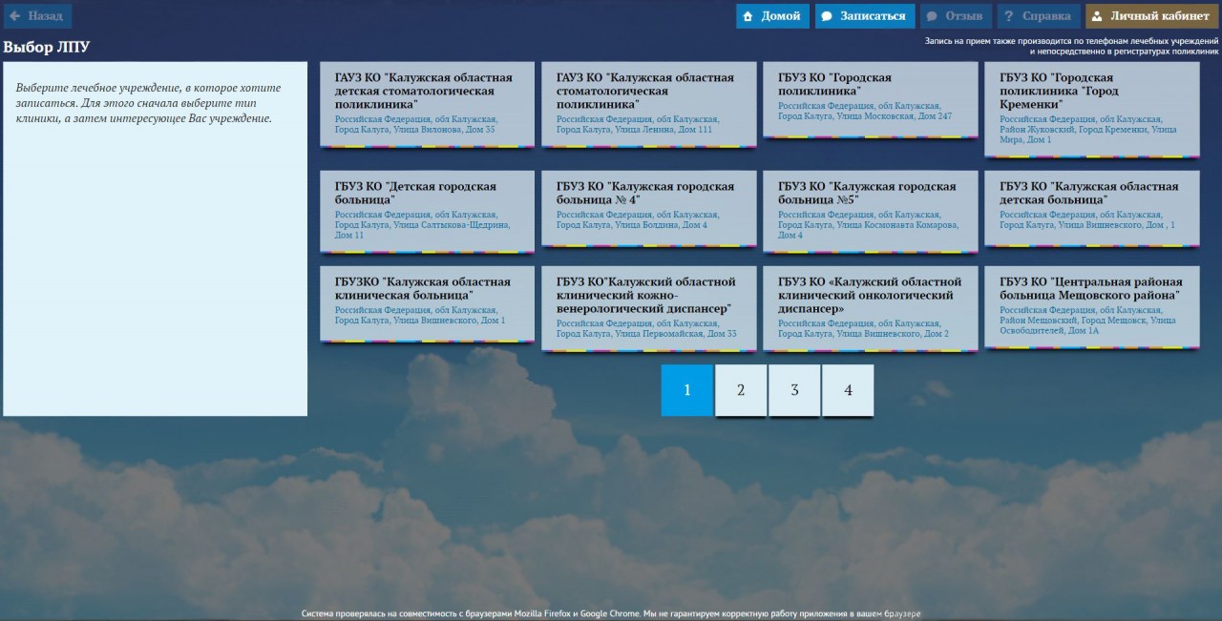Viewport: 1222px width, 621px height.
Task: Click the question mark icon on Справка
Action: 1008,16
